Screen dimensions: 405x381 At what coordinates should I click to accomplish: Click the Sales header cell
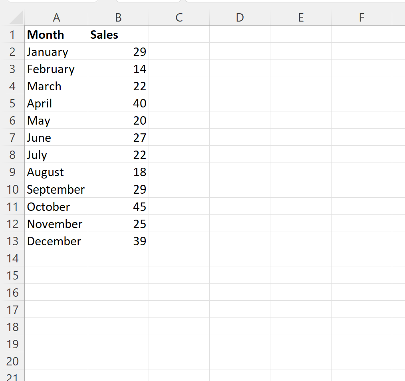pos(118,35)
